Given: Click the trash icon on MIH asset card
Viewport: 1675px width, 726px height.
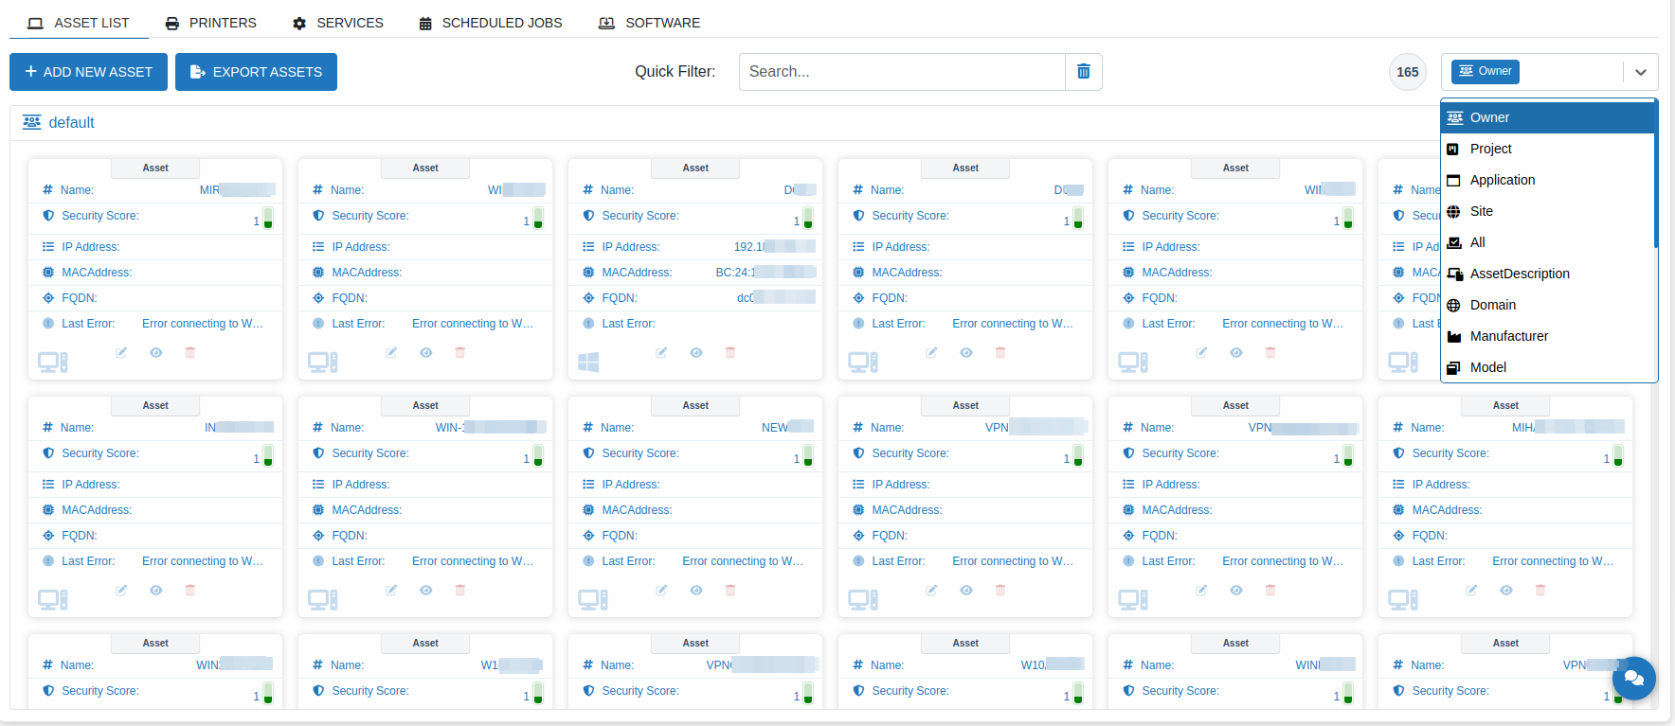Looking at the screenshot, I should point(1540,590).
